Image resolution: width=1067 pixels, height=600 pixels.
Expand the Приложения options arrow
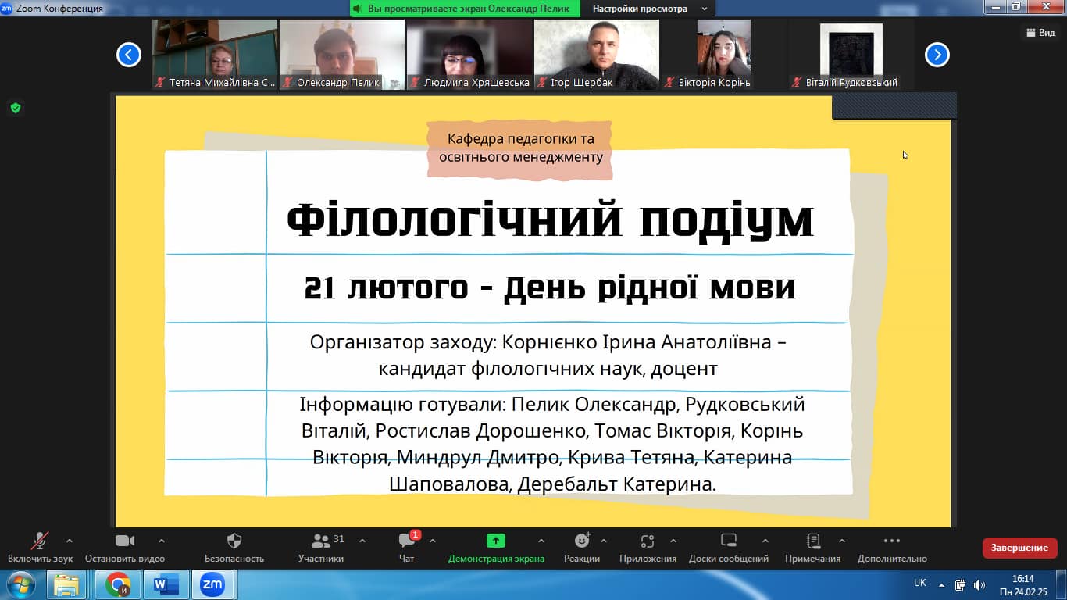pyautogui.click(x=673, y=541)
